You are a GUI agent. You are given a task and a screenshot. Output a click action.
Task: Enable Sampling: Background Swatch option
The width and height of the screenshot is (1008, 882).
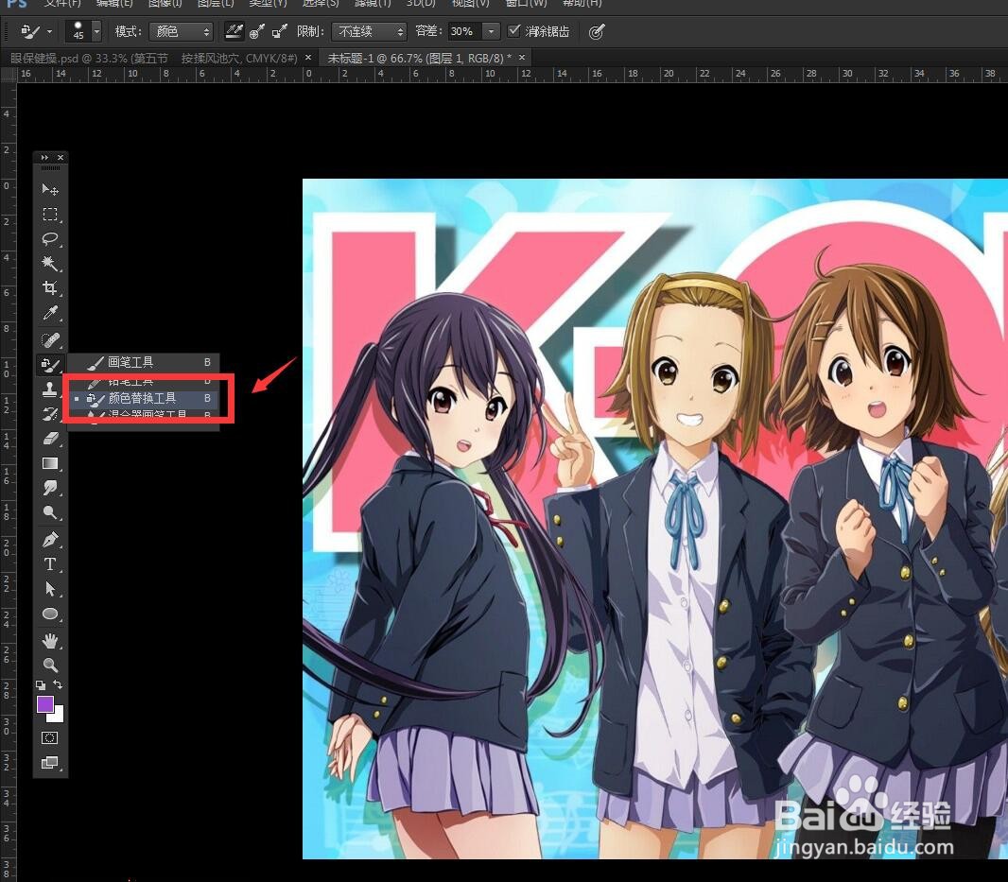pos(280,31)
